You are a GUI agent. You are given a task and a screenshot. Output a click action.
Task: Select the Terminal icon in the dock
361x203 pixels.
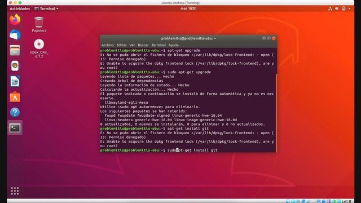[x=15, y=128]
